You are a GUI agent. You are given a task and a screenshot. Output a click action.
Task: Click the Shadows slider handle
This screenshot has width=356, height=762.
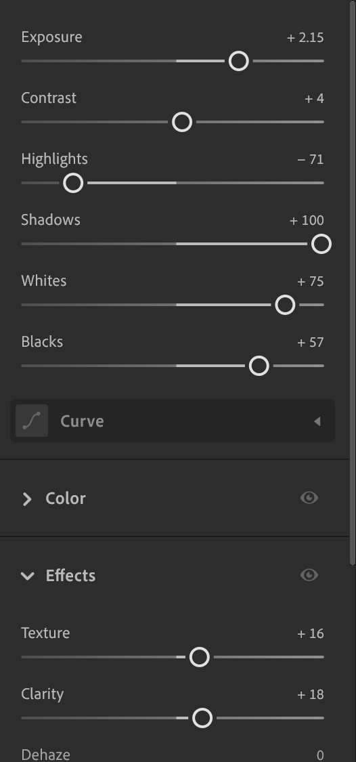(321, 244)
